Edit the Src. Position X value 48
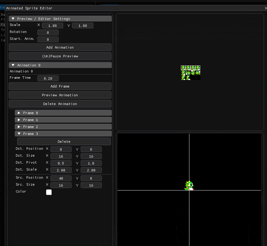Viewport: 267px width, 246px height. pos(61,178)
